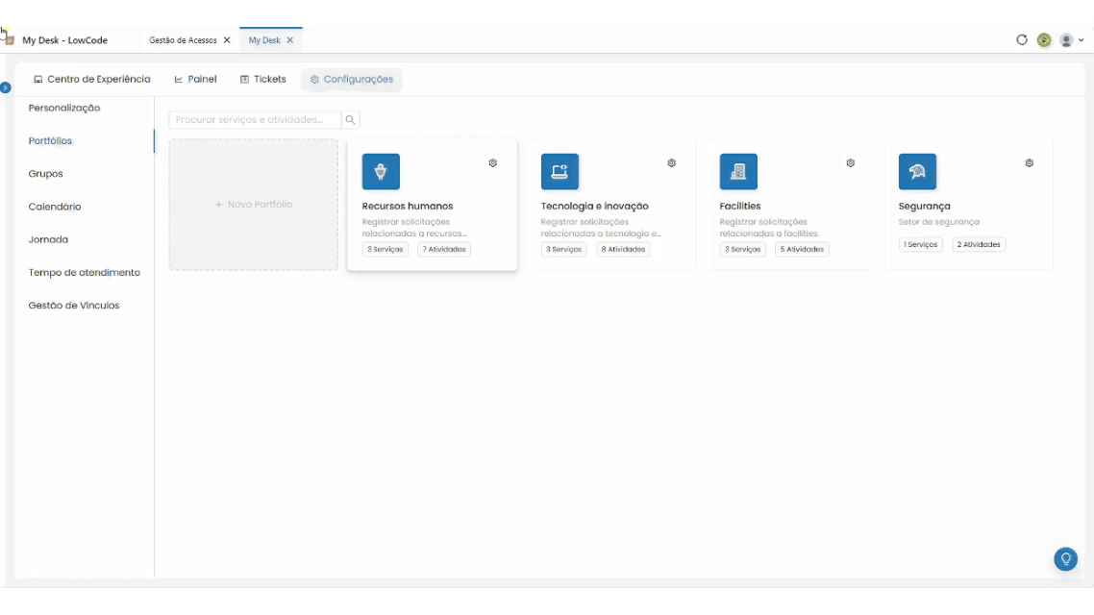The width and height of the screenshot is (1094, 615).
Task: Open Calendário in the sidebar
Action: click(x=55, y=207)
